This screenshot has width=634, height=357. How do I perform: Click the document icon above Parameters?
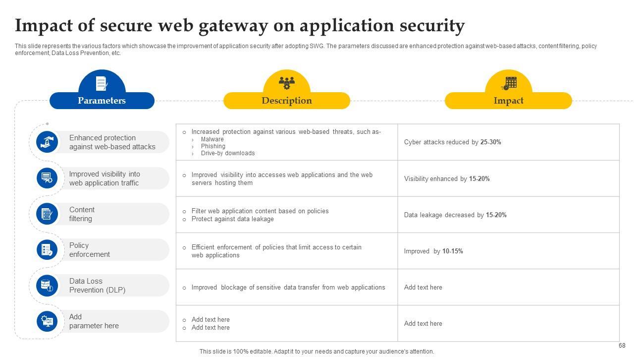(102, 83)
